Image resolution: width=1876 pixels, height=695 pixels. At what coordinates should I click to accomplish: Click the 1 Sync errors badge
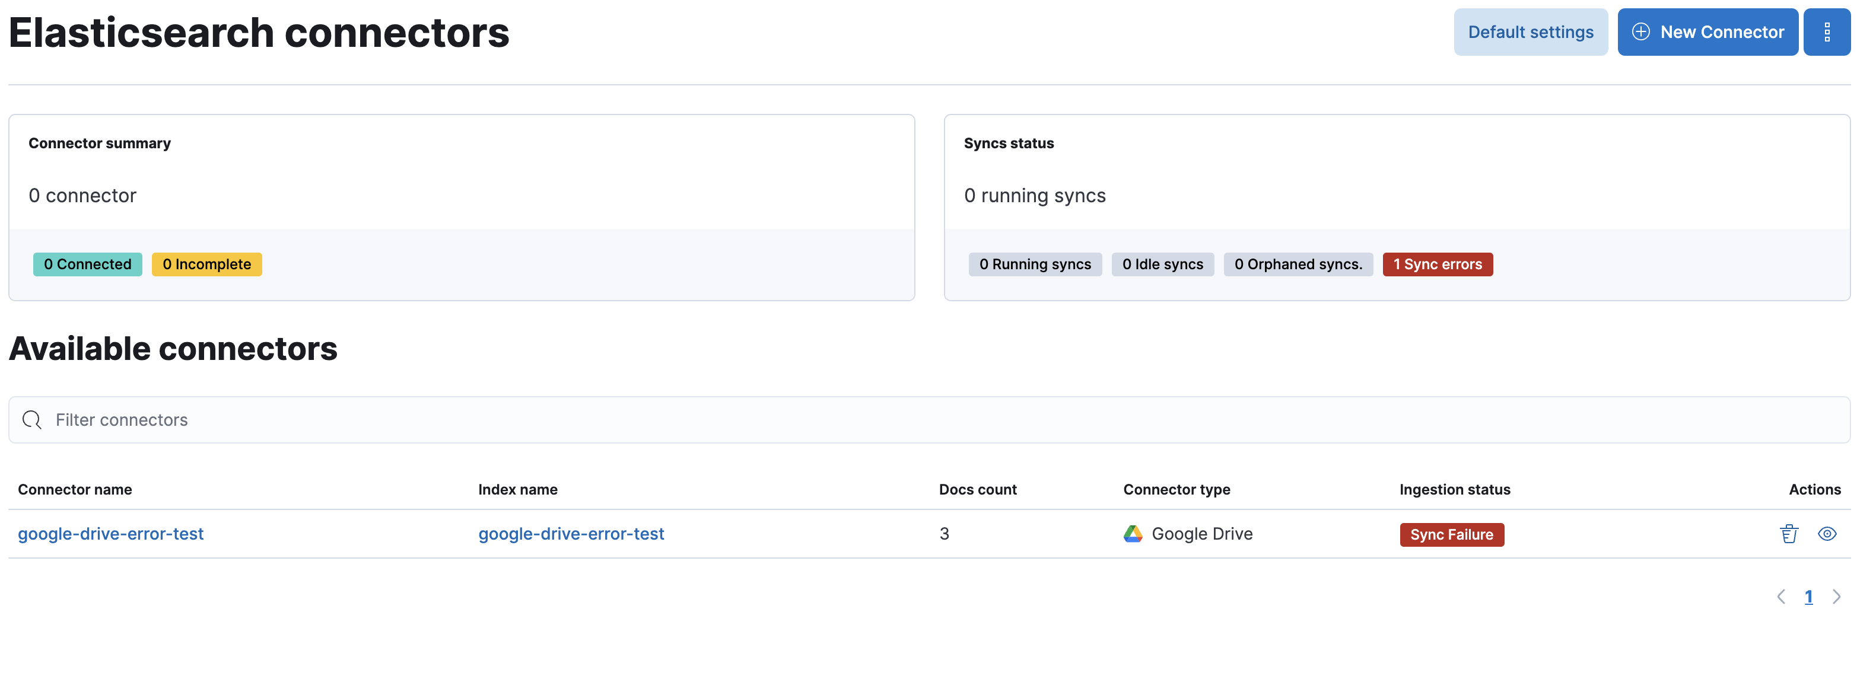point(1438,264)
